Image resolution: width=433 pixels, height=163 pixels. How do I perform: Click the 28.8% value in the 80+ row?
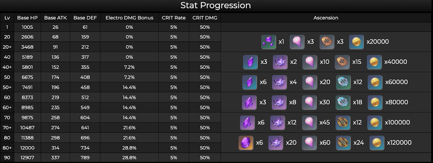pos(129,148)
